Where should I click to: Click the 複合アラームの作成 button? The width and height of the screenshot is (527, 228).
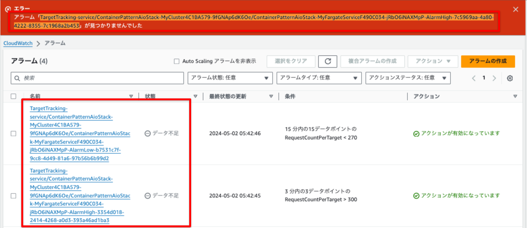click(372, 61)
